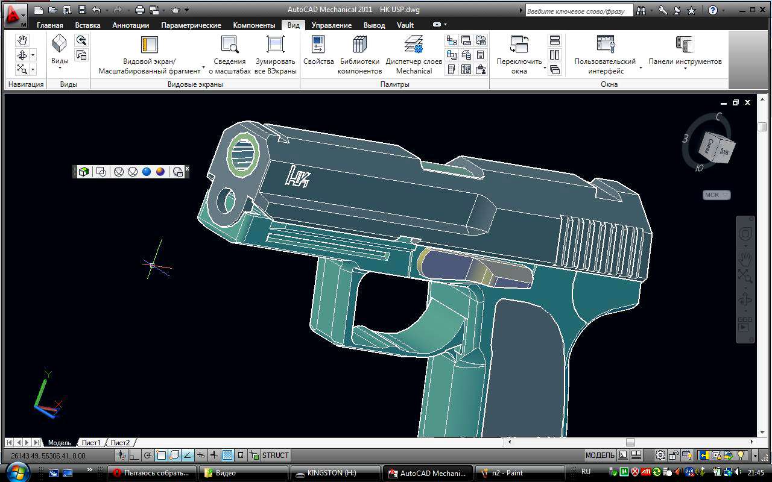The image size is (772, 482).
Task: Click the Палитры panel title
Action: [395, 84]
